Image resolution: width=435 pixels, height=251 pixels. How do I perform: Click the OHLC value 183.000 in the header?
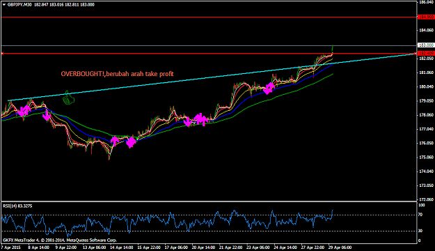(88, 5)
